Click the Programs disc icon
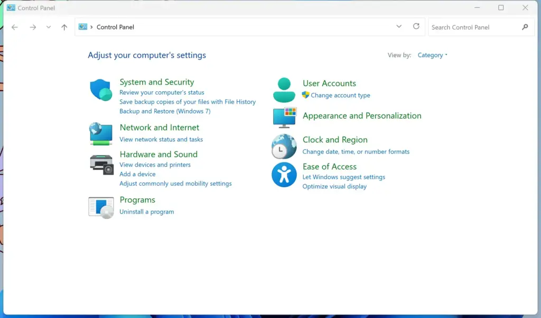541x318 pixels. coord(101,208)
